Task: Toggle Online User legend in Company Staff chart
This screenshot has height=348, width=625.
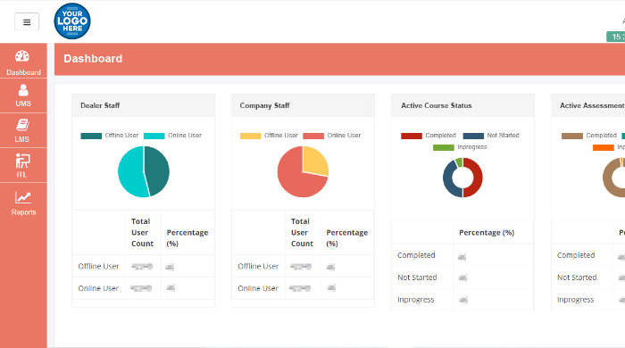Action: coord(332,136)
